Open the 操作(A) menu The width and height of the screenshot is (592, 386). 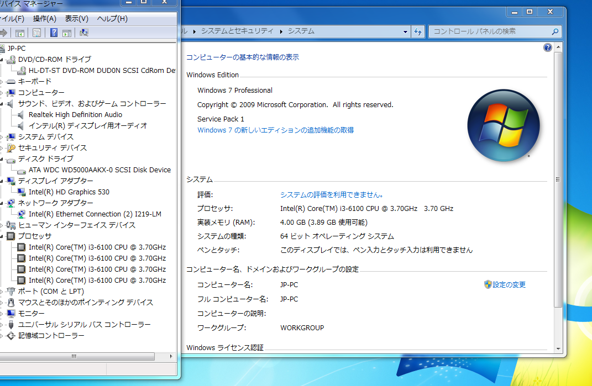[x=45, y=18]
